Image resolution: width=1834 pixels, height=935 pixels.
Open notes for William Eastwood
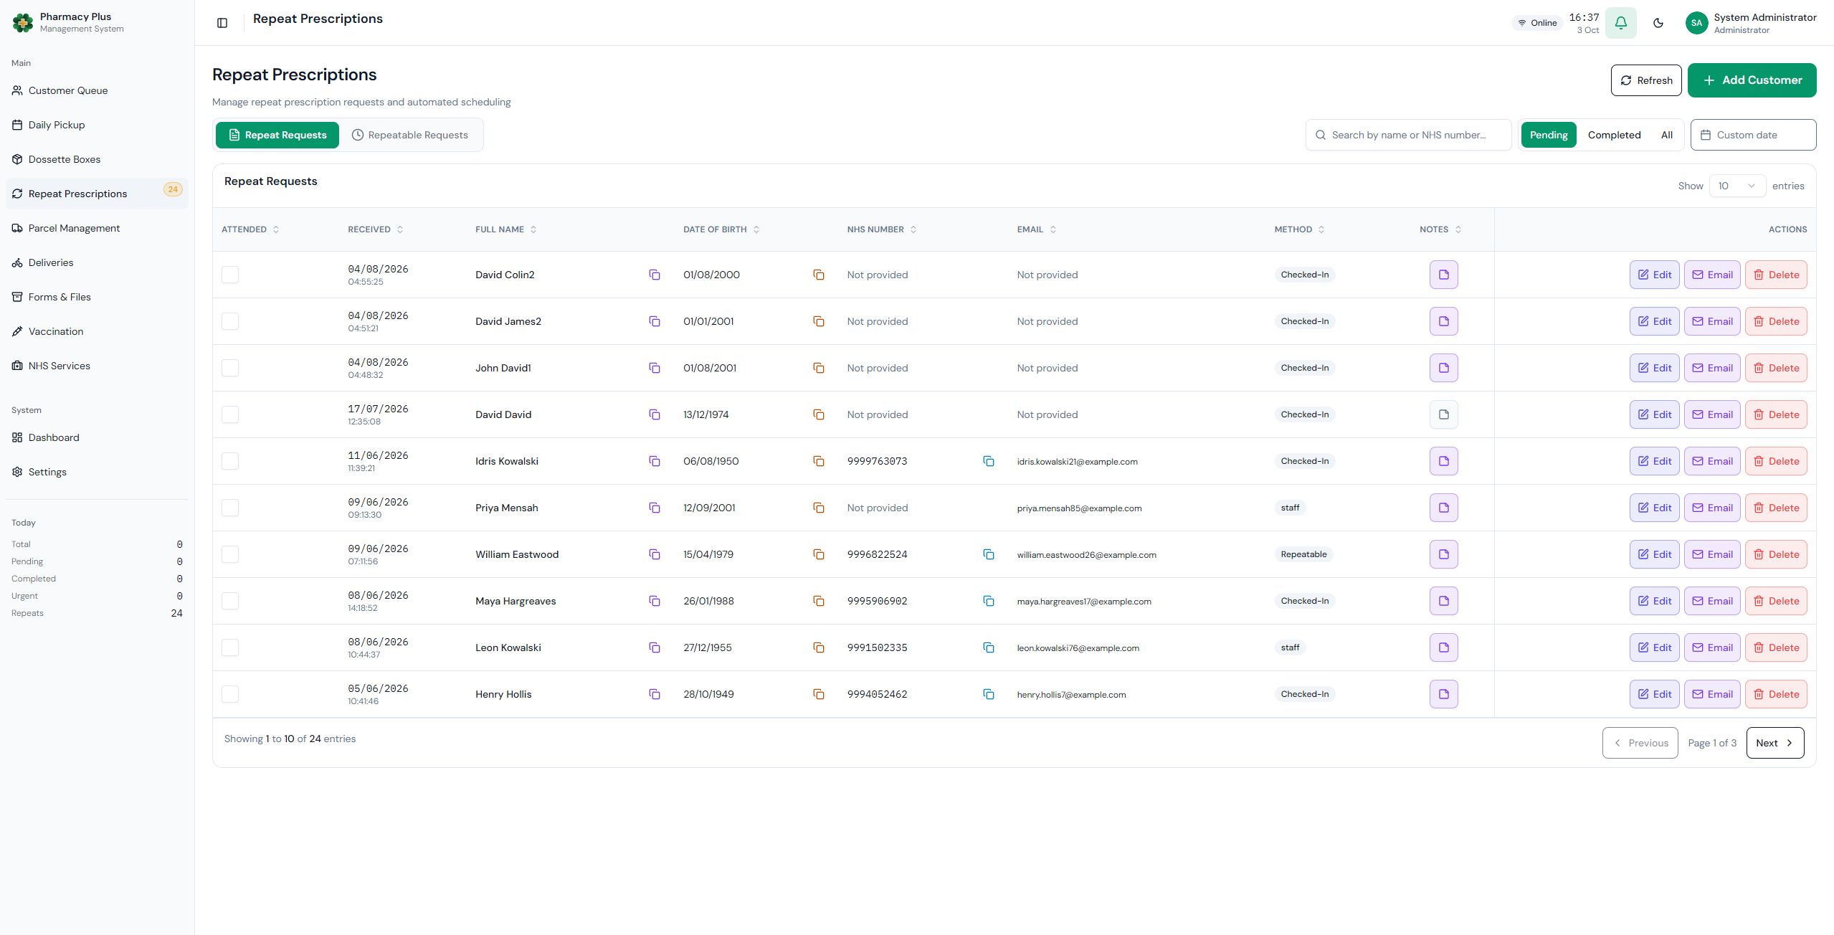click(x=1443, y=554)
